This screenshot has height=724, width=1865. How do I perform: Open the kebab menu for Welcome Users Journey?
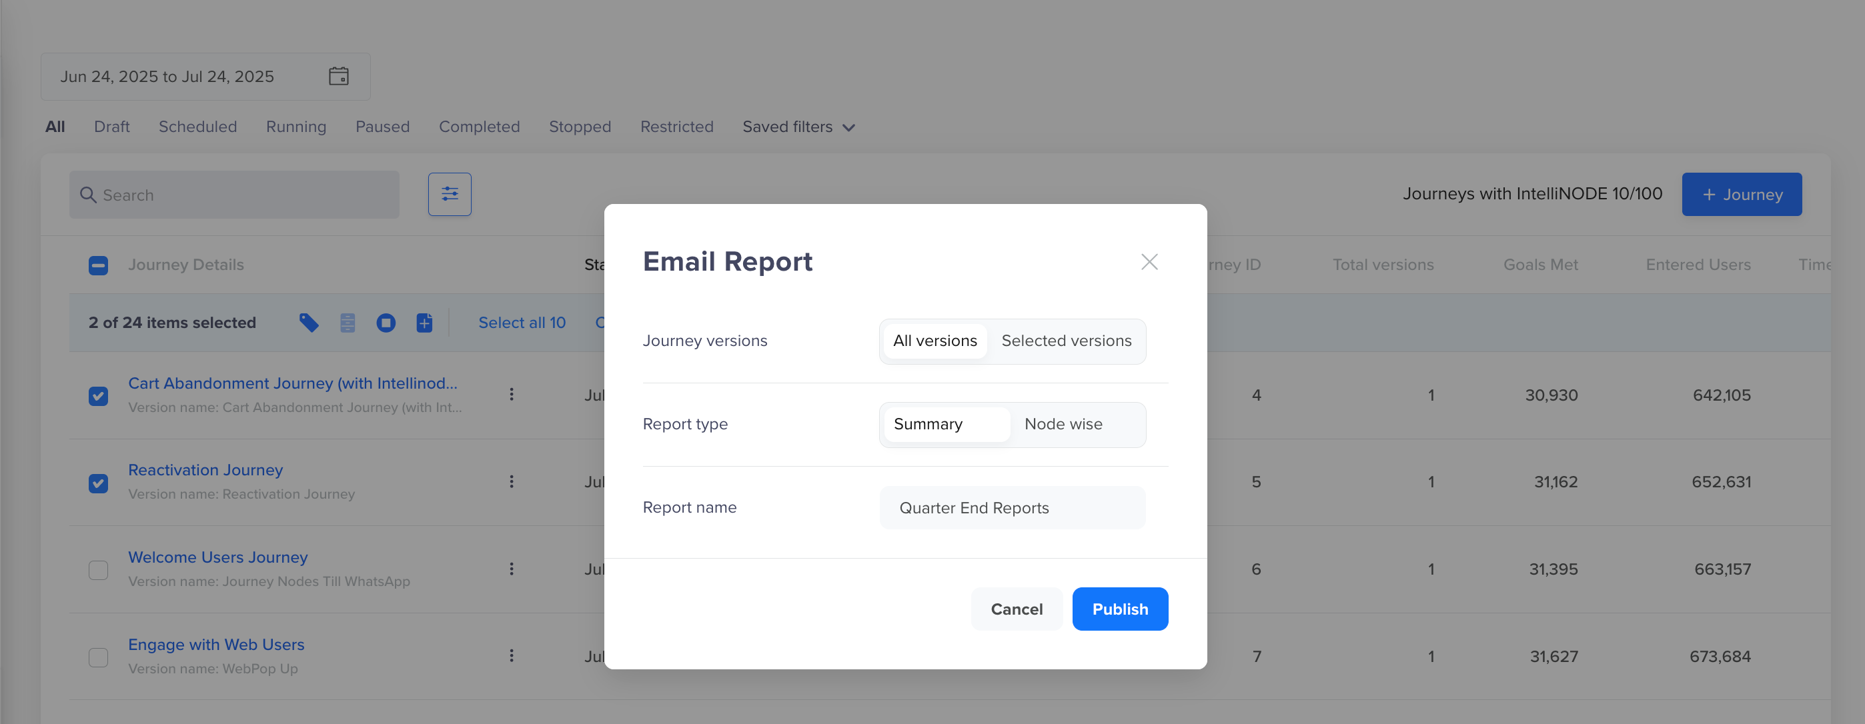tap(512, 569)
